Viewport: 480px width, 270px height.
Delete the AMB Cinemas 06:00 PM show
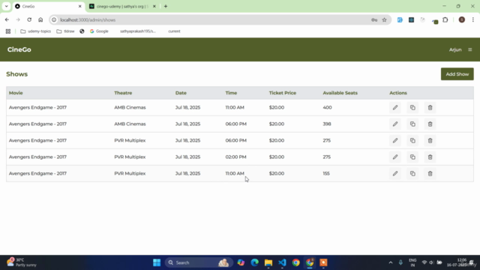coord(430,124)
